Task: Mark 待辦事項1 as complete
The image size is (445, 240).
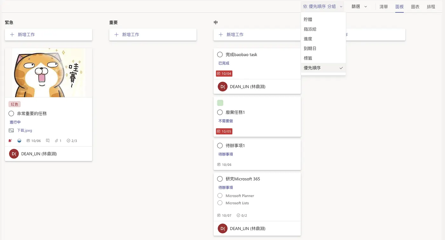Action: pyautogui.click(x=220, y=146)
